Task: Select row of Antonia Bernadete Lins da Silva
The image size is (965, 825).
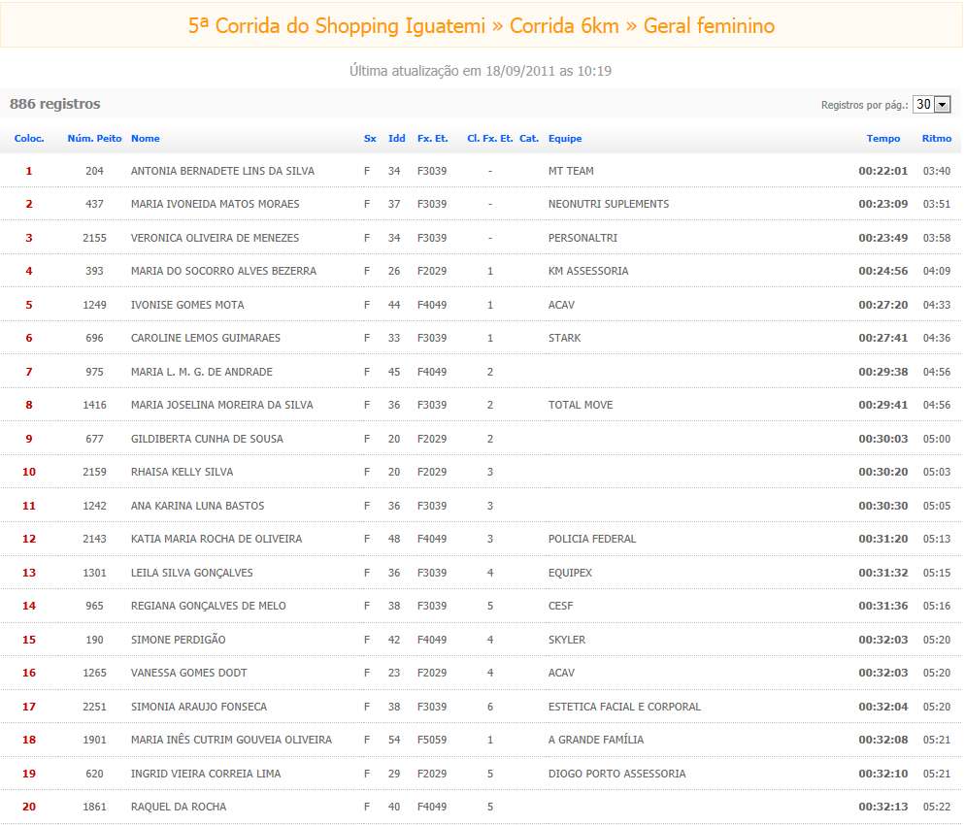Action: [x=222, y=171]
